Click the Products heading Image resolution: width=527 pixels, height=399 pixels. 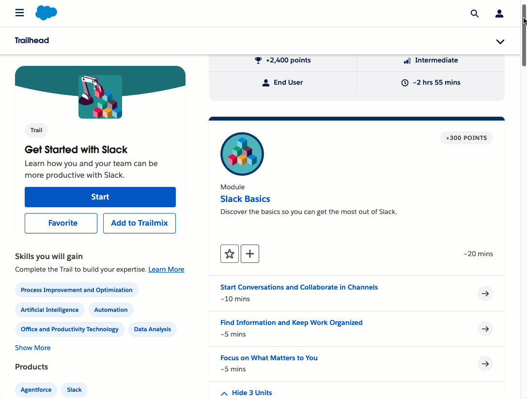point(31,367)
